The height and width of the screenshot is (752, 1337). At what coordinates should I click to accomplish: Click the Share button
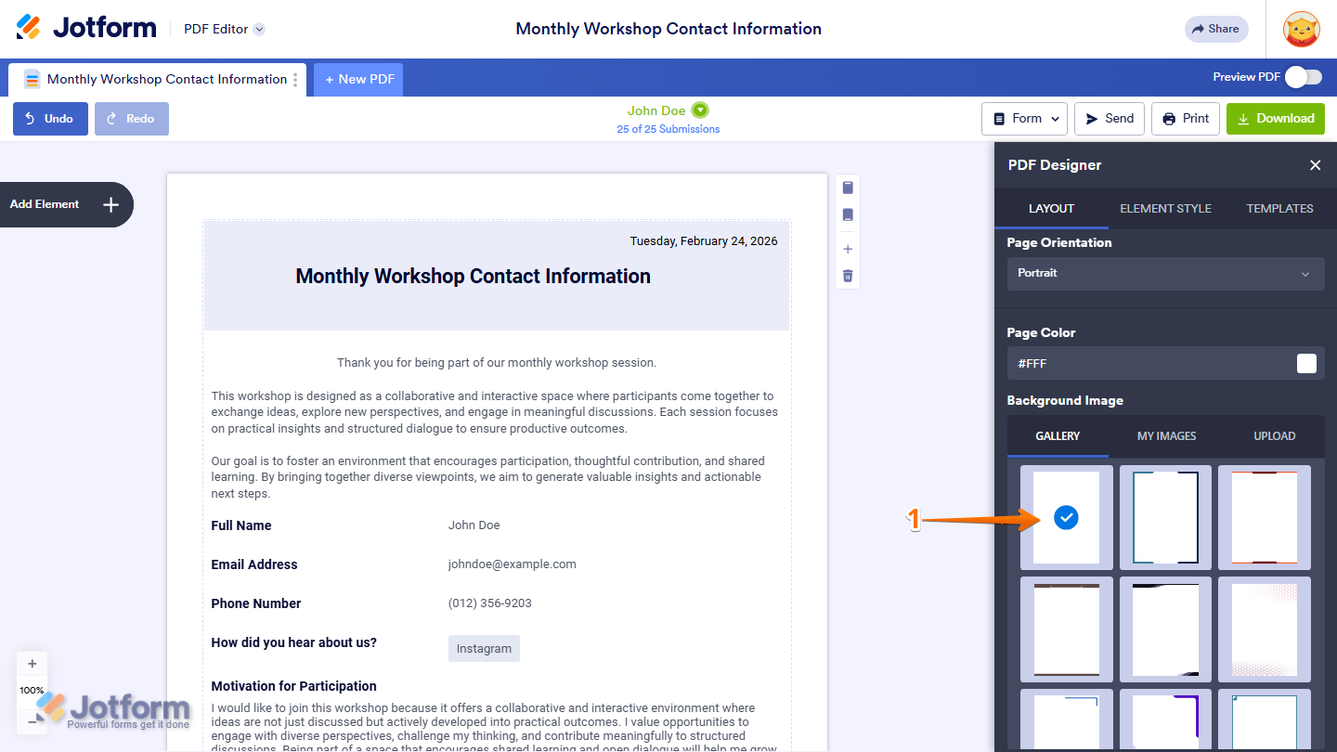(1216, 29)
